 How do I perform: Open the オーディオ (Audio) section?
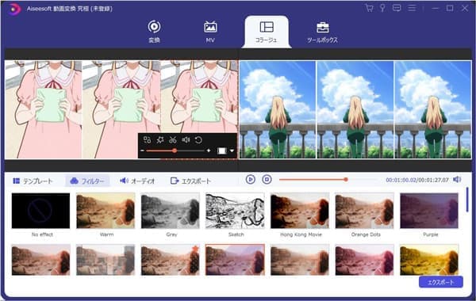[137, 181]
